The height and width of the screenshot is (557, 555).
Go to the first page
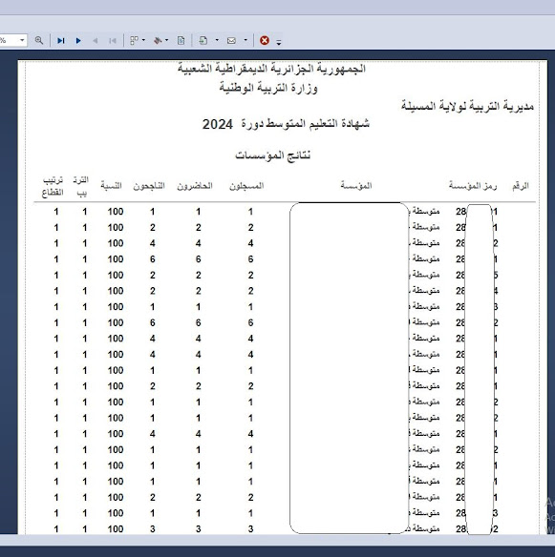[x=113, y=40]
